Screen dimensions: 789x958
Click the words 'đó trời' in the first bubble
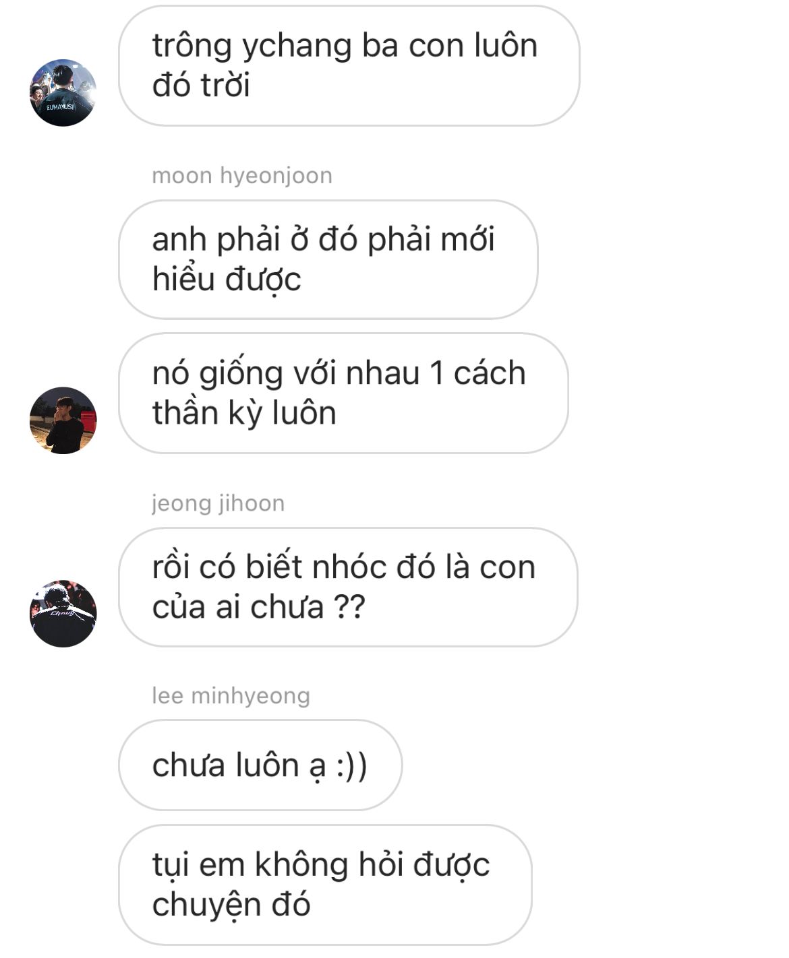(201, 86)
